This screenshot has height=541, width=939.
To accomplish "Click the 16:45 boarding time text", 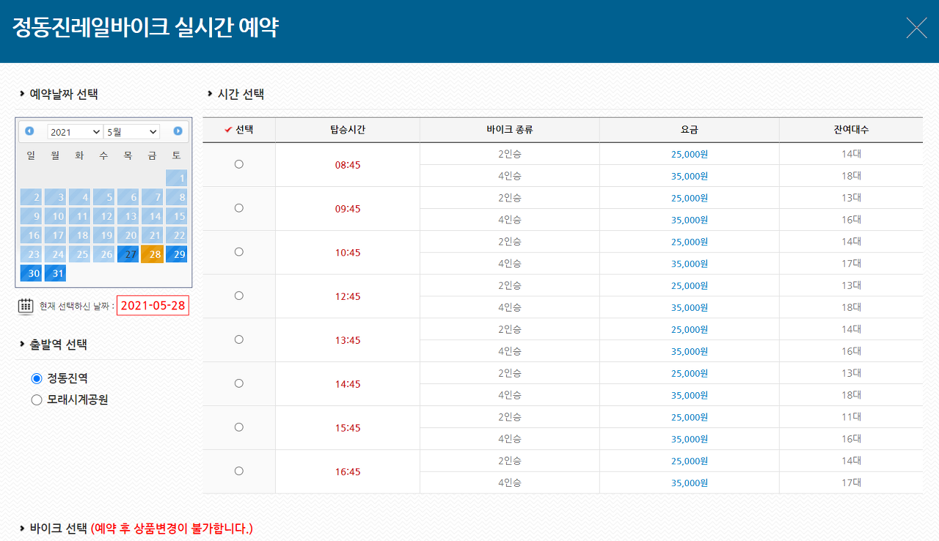I will [348, 472].
